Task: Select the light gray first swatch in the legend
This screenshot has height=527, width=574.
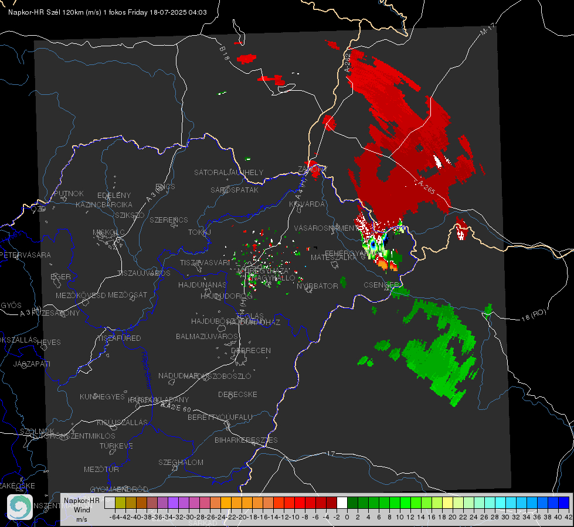Action: tap(110, 502)
